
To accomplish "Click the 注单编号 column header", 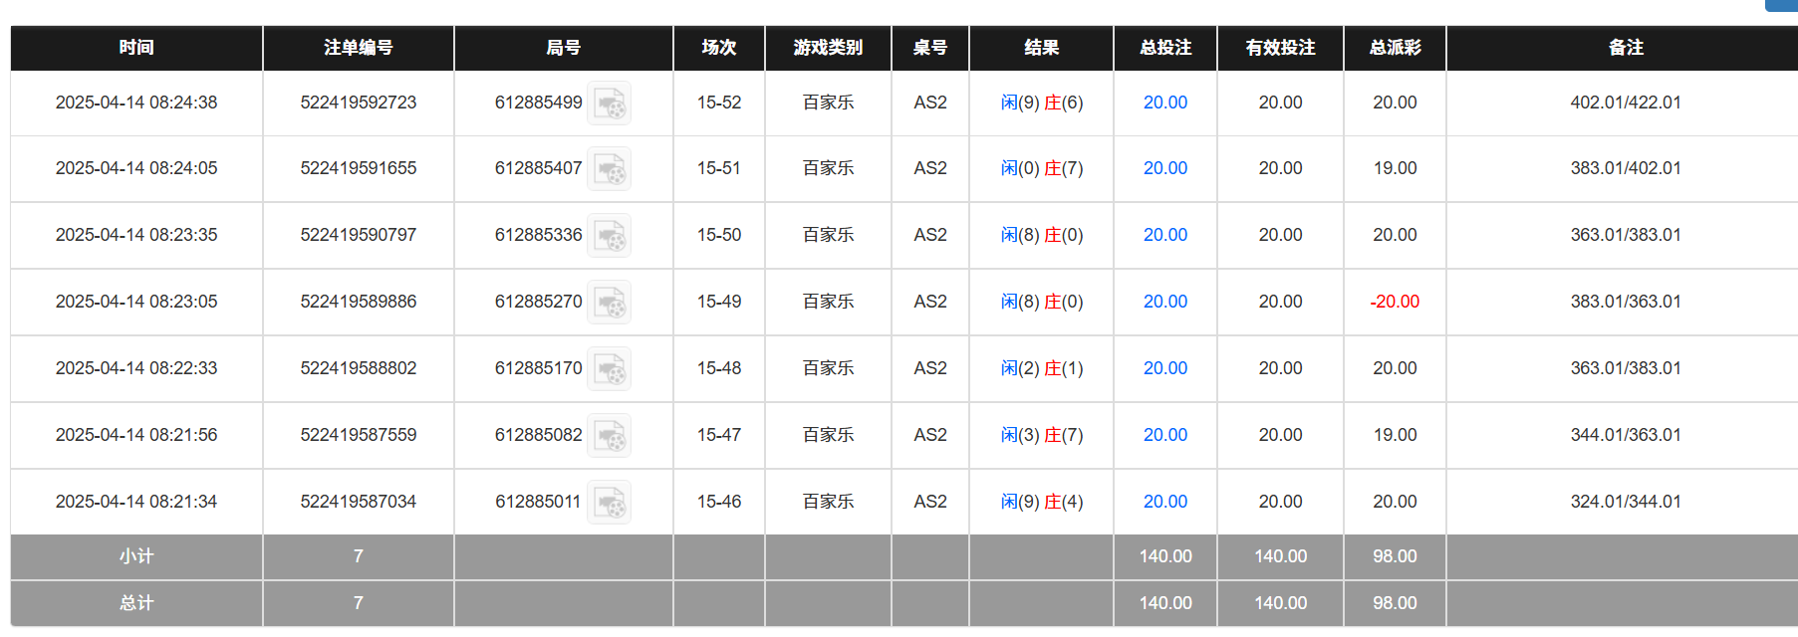I will [358, 48].
